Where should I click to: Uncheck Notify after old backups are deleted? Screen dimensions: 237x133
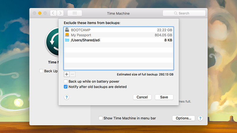tap(65, 87)
